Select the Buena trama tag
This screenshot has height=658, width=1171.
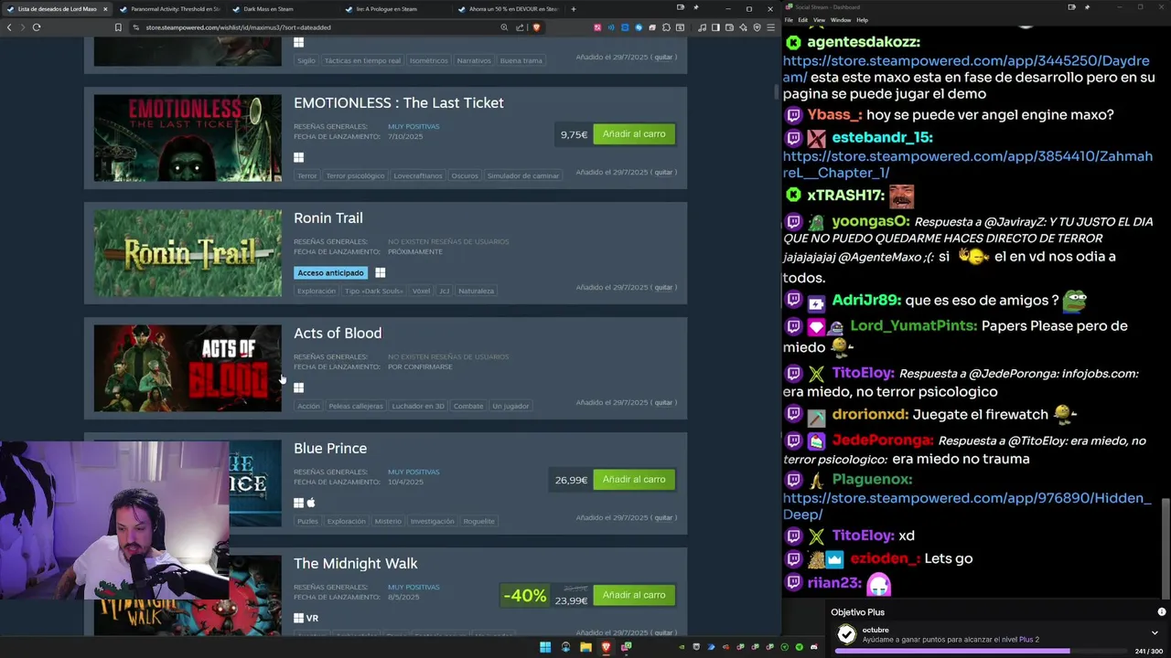[521, 60]
